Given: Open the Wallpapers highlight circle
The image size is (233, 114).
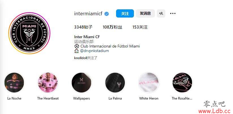Looking at the screenshot, I should coord(82,83).
